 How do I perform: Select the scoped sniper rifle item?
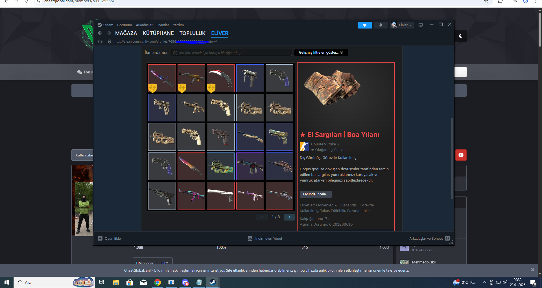coord(279,196)
